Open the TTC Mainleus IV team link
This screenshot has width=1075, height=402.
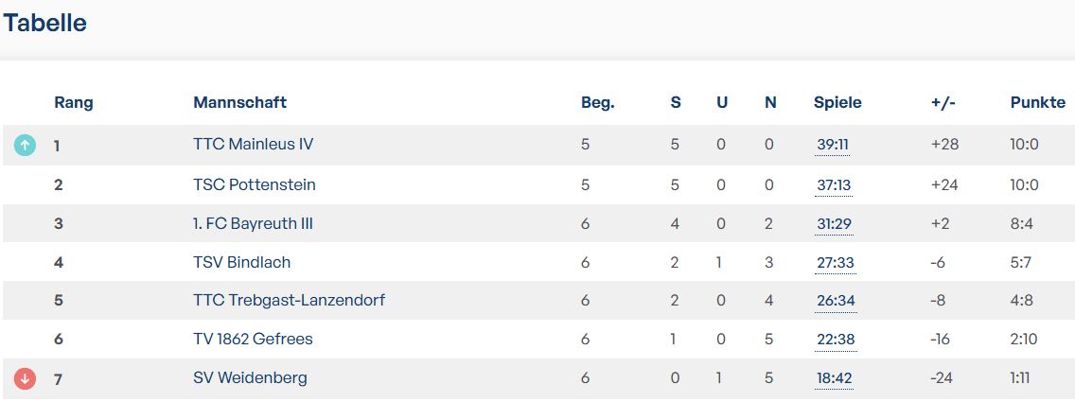(253, 145)
